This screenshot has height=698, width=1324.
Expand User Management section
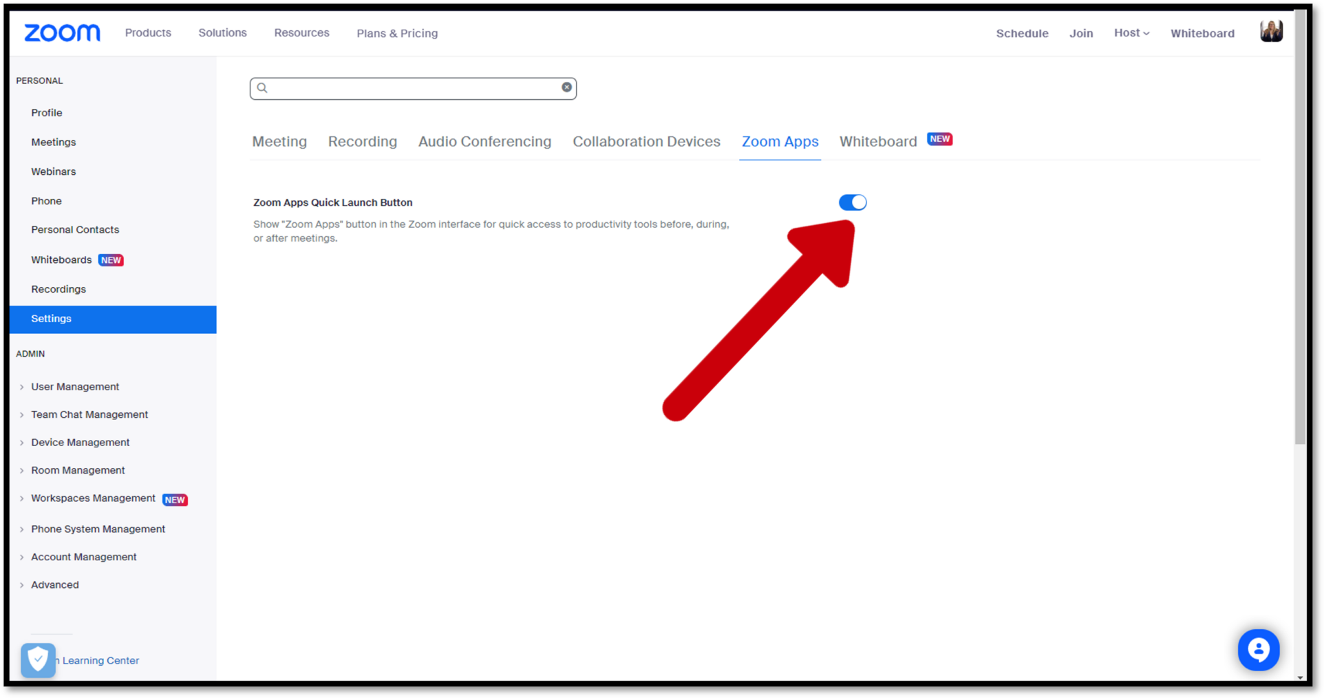(x=75, y=387)
